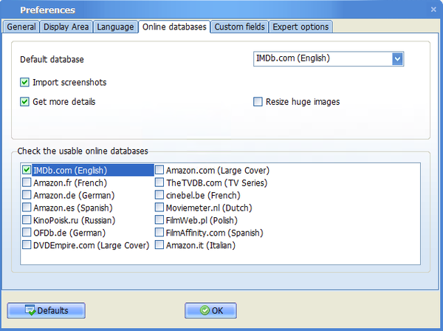The image size is (443, 331).
Task: Check FilmWeb.pl (Polish) box
Action: (159, 219)
